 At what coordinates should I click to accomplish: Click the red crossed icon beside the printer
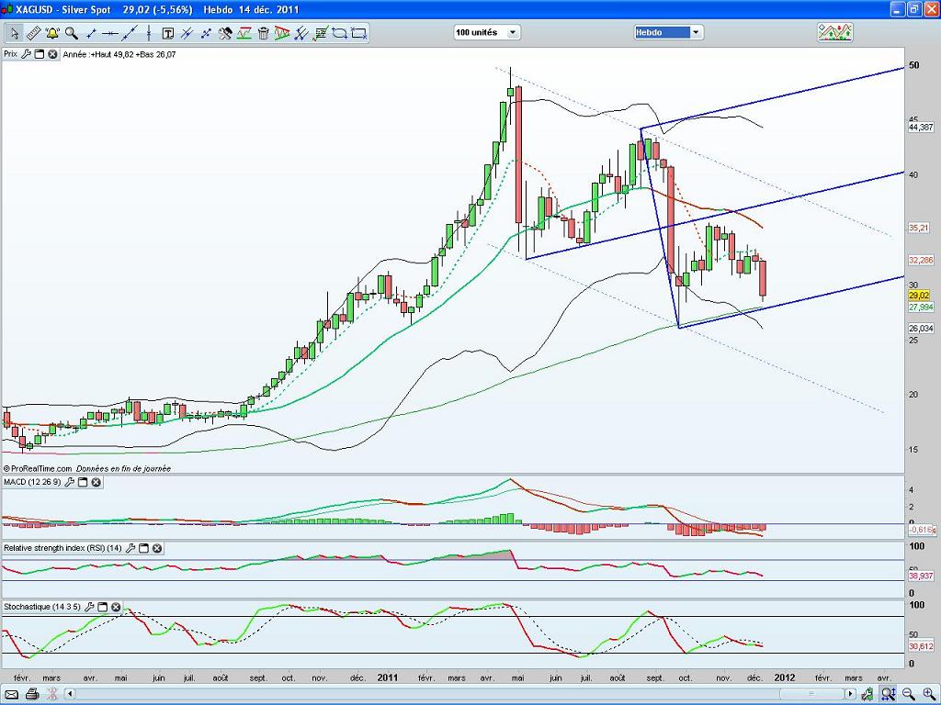click(x=51, y=694)
